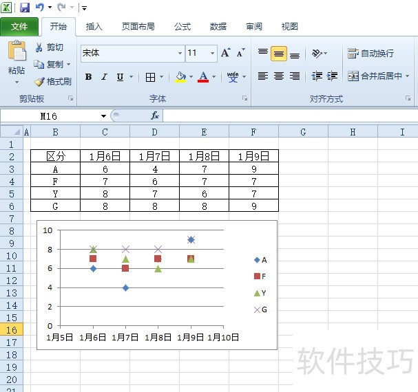418x392 pixels.
Task: Apply yellow fill color bucket
Action: 180,77
